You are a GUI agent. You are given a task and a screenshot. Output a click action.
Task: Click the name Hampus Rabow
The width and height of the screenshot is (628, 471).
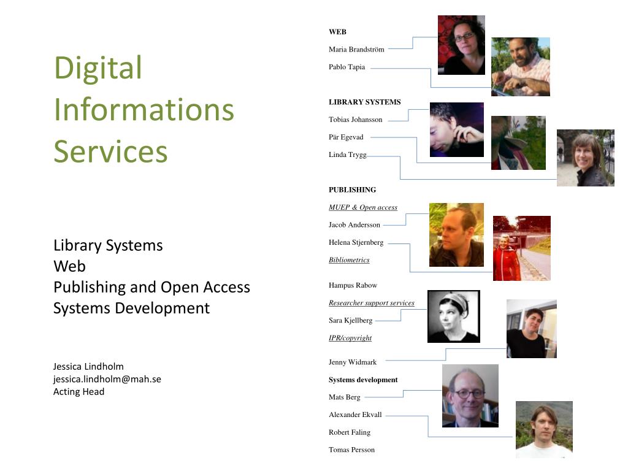(353, 285)
